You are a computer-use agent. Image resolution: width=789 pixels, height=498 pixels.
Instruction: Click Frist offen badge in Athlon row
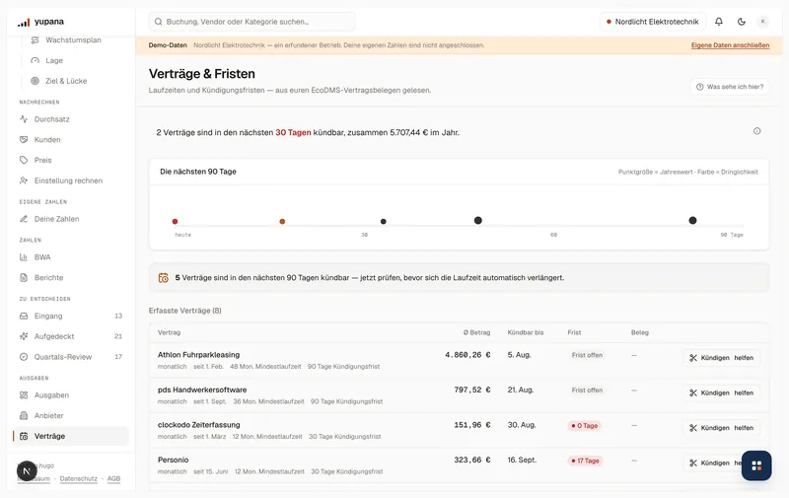pyautogui.click(x=587, y=355)
